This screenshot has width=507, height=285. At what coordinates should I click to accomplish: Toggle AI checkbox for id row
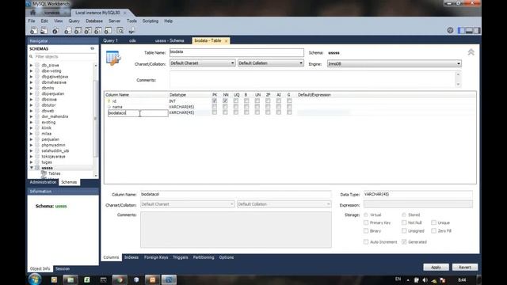pos(278,101)
